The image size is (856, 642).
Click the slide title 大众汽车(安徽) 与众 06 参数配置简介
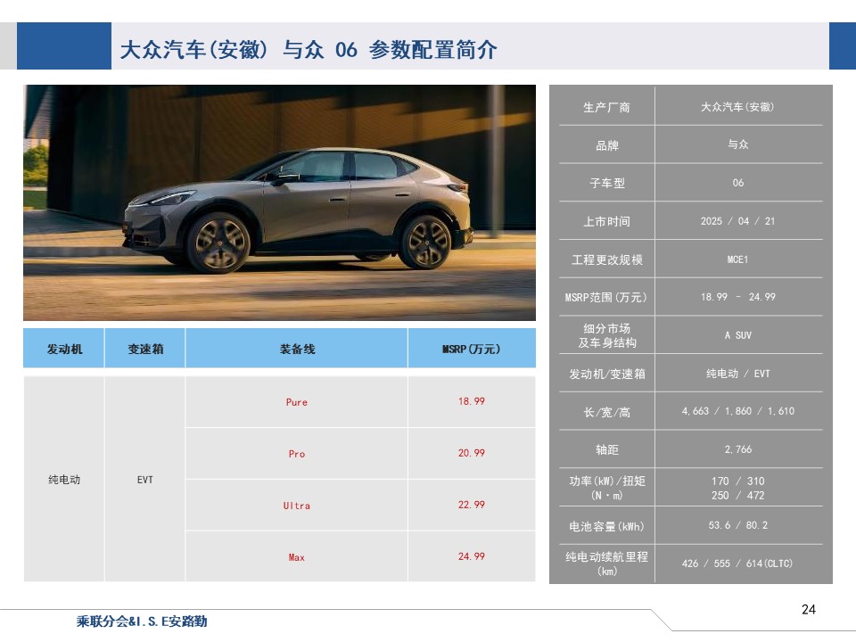coord(309,50)
